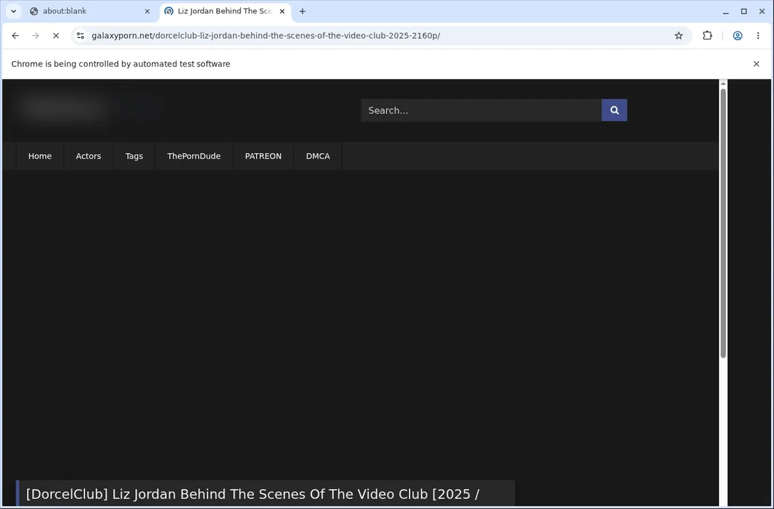Dismiss the automated test software banner
This screenshot has height=509, width=774.
click(x=756, y=64)
